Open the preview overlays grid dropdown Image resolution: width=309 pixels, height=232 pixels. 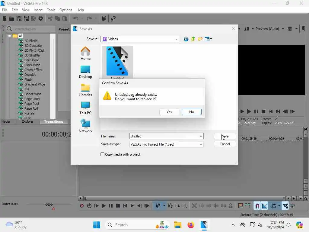pyautogui.click(x=296, y=29)
